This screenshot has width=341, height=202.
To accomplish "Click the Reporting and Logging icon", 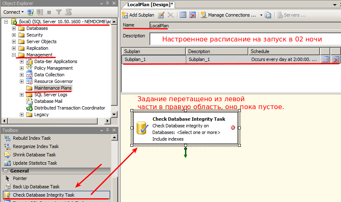I will pyautogui.click(x=268, y=15).
